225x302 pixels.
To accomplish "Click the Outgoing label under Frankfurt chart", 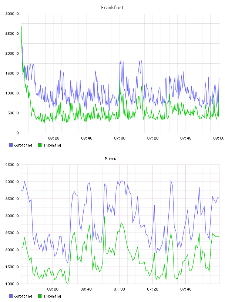I will click(x=23, y=145).
